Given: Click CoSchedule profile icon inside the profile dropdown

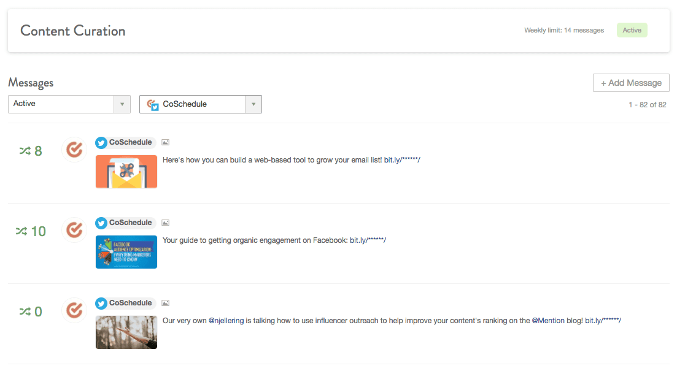Looking at the screenshot, I should point(152,105).
